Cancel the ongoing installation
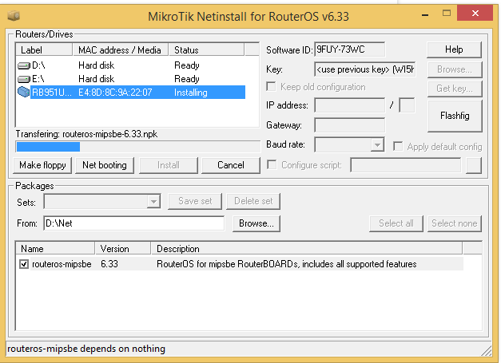This screenshot has height=363, width=501. pyautogui.click(x=231, y=165)
